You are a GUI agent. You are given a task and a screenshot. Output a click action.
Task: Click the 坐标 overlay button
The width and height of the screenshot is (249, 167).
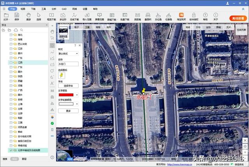pyautogui.click(x=208, y=27)
